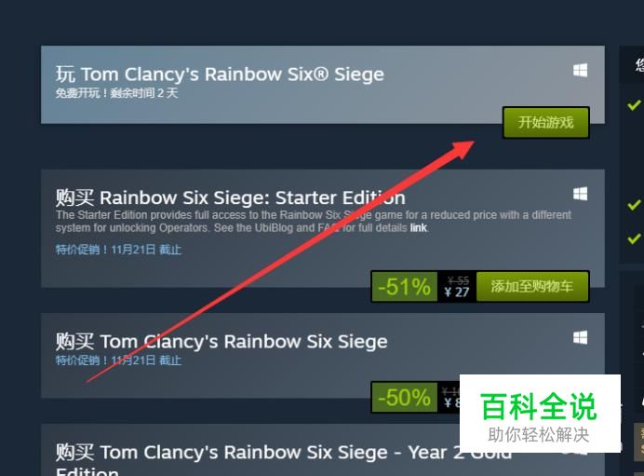Click the 百科全说 watermark logo
Screen dimensions: 644x476
pyautogui.click(x=540, y=414)
